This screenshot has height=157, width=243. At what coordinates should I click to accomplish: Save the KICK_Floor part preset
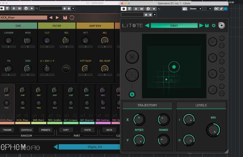click(x=65, y=17)
